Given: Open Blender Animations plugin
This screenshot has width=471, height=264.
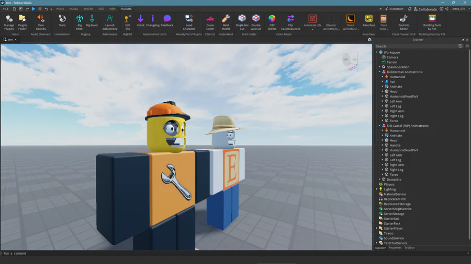Looking at the screenshot, I should 331,22.
